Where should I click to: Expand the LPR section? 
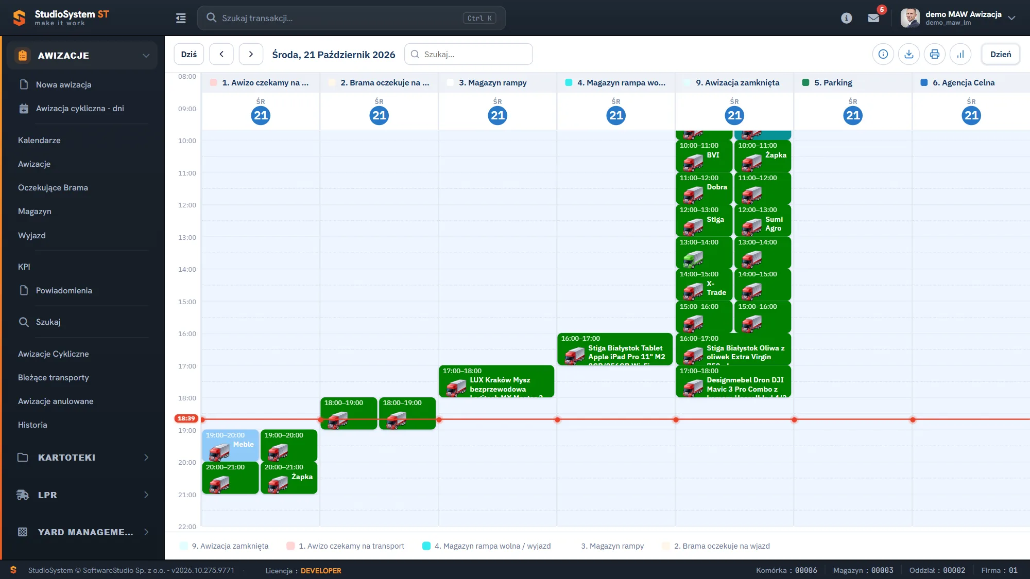point(82,495)
